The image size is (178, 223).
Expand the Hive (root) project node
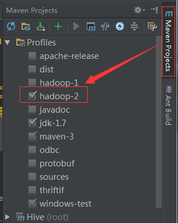[7, 217]
